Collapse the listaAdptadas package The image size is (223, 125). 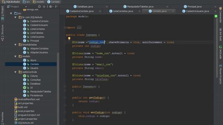pos(15,45)
